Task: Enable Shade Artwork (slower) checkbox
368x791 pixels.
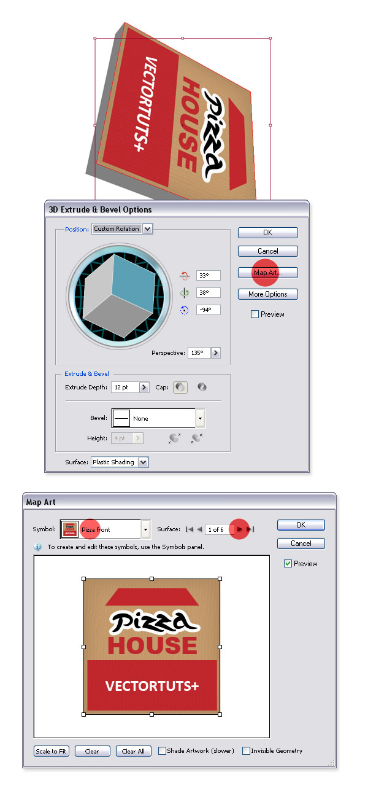Action: coord(162,750)
